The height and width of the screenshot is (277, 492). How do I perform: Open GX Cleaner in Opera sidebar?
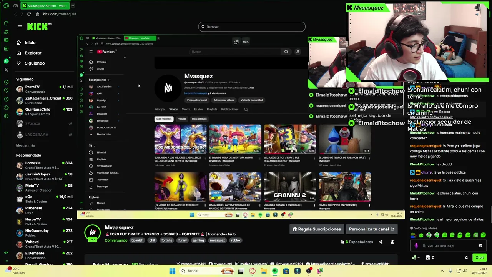coord(6,32)
